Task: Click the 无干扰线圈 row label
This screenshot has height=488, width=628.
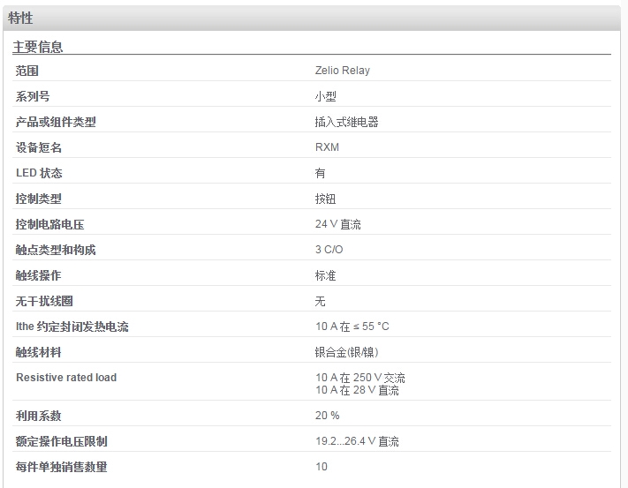Action: point(44,301)
